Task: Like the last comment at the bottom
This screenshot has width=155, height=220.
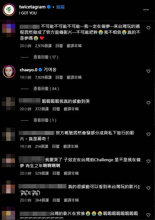Action: click(x=148, y=215)
